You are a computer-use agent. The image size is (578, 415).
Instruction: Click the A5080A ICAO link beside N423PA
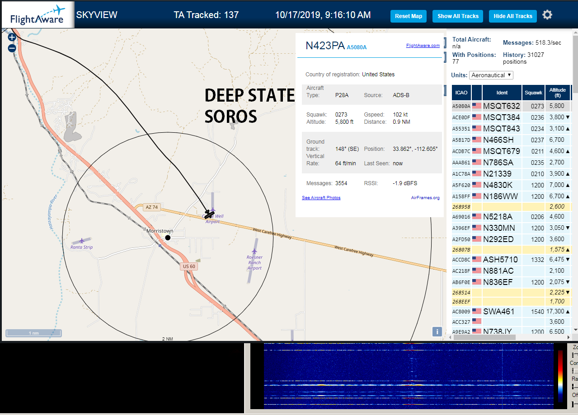point(357,47)
